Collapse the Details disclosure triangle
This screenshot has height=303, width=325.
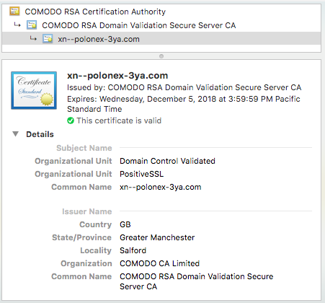(16, 134)
